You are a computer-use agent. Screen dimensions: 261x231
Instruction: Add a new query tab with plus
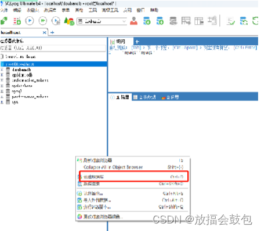(x=137, y=42)
